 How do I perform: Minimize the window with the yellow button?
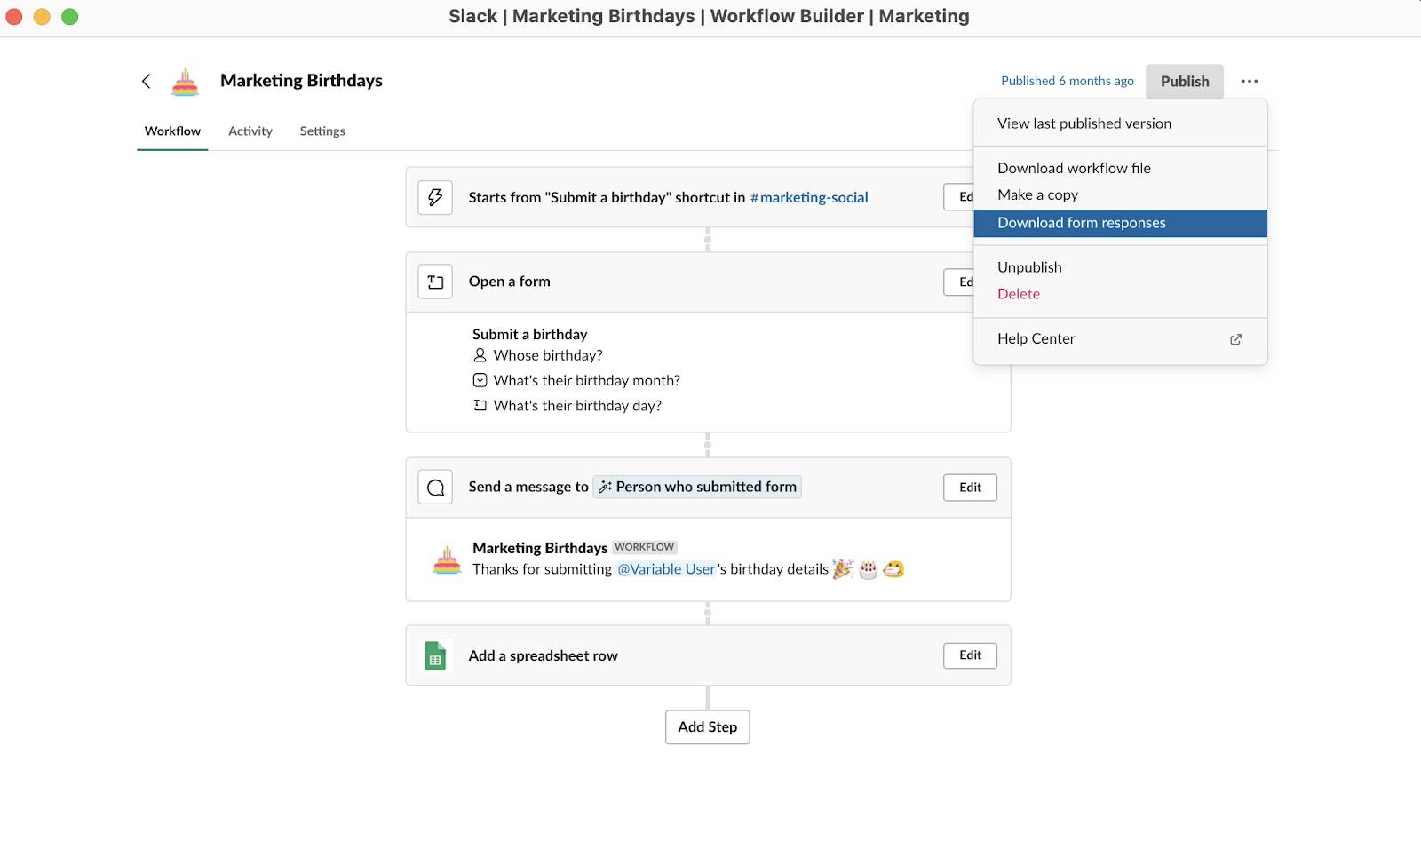[42, 16]
